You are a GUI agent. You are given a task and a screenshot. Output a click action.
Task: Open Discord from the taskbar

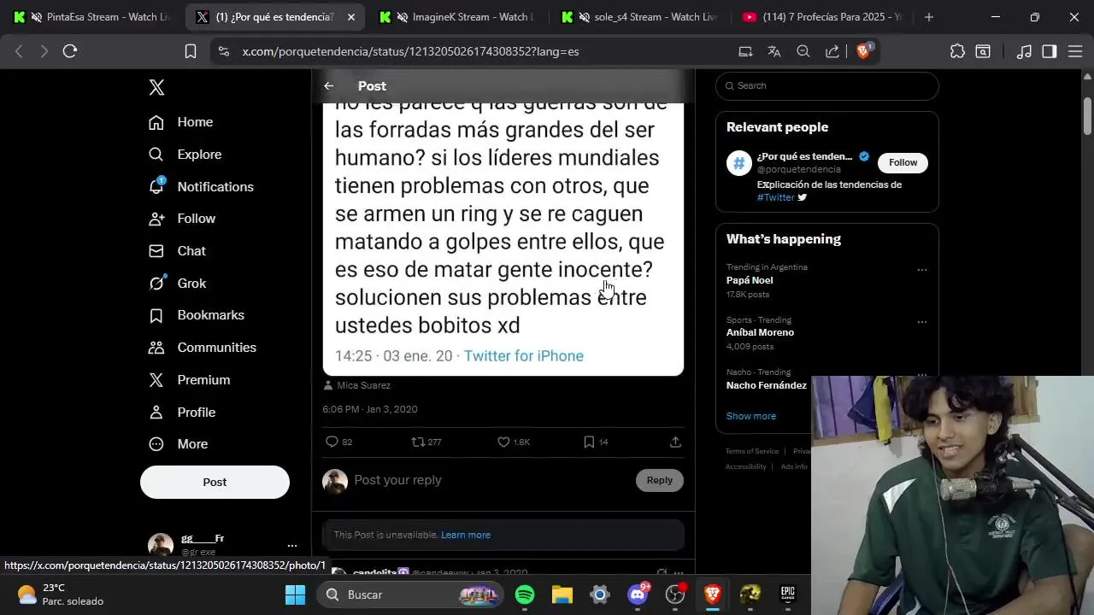[638, 594]
